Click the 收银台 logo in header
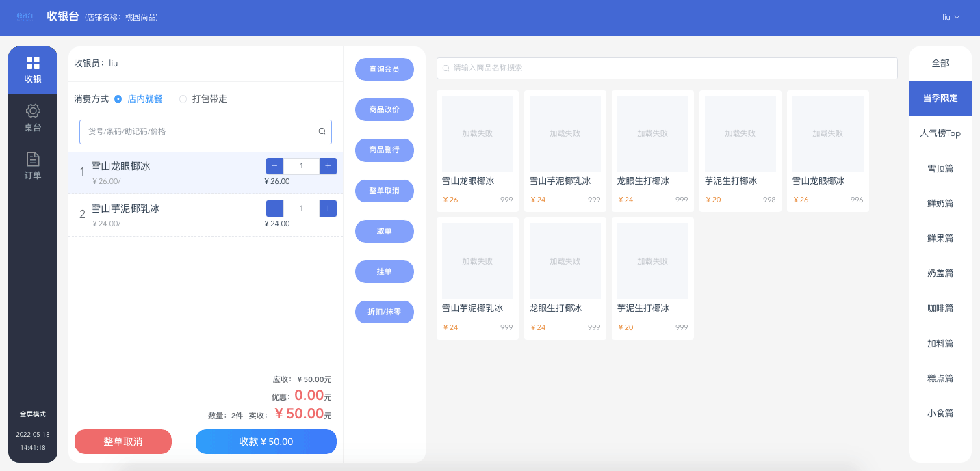Viewport: 980px width, 471px height. coord(25,16)
